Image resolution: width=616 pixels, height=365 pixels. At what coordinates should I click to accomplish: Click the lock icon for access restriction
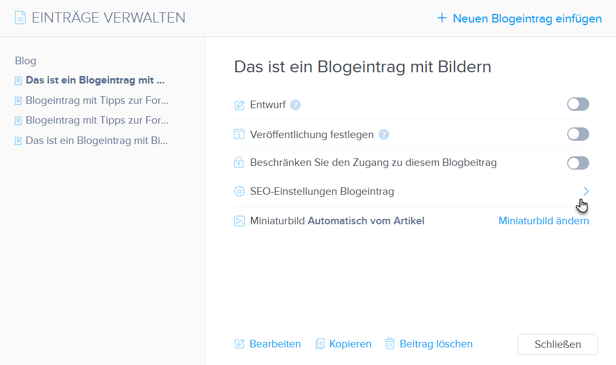239,162
